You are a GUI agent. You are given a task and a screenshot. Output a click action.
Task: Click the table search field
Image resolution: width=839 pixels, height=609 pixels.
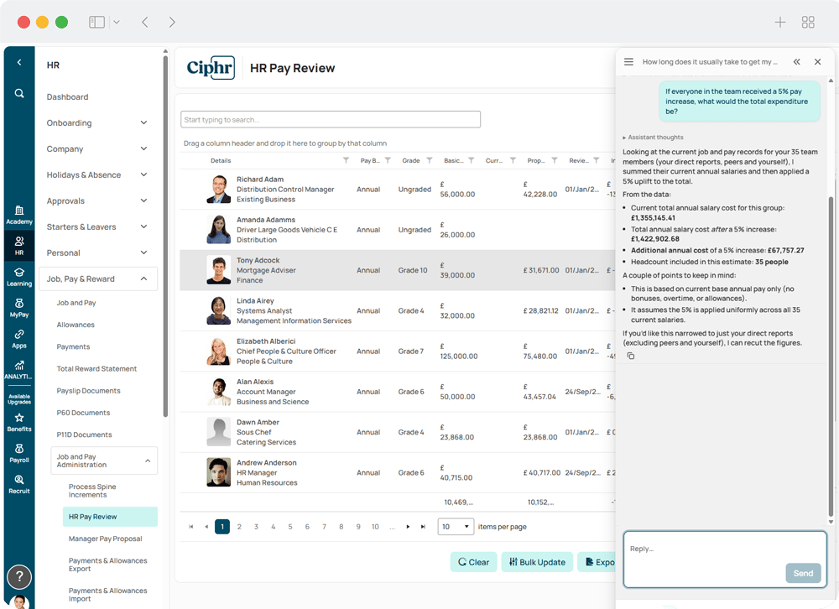[331, 119]
